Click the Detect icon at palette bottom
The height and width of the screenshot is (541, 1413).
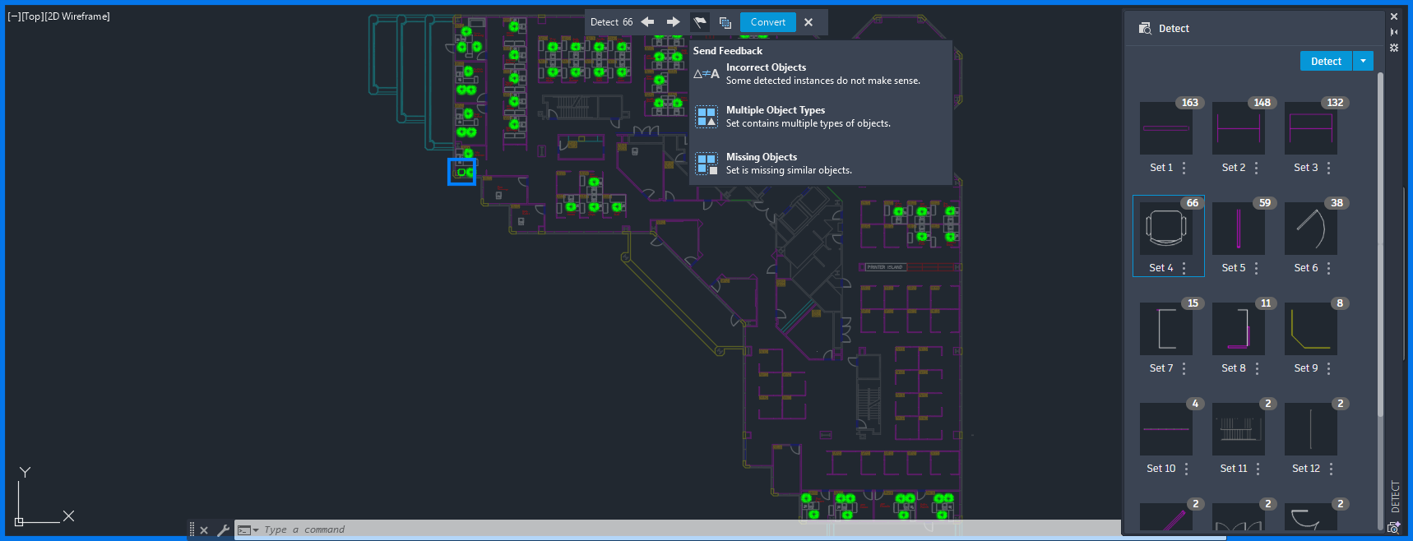tap(1394, 528)
